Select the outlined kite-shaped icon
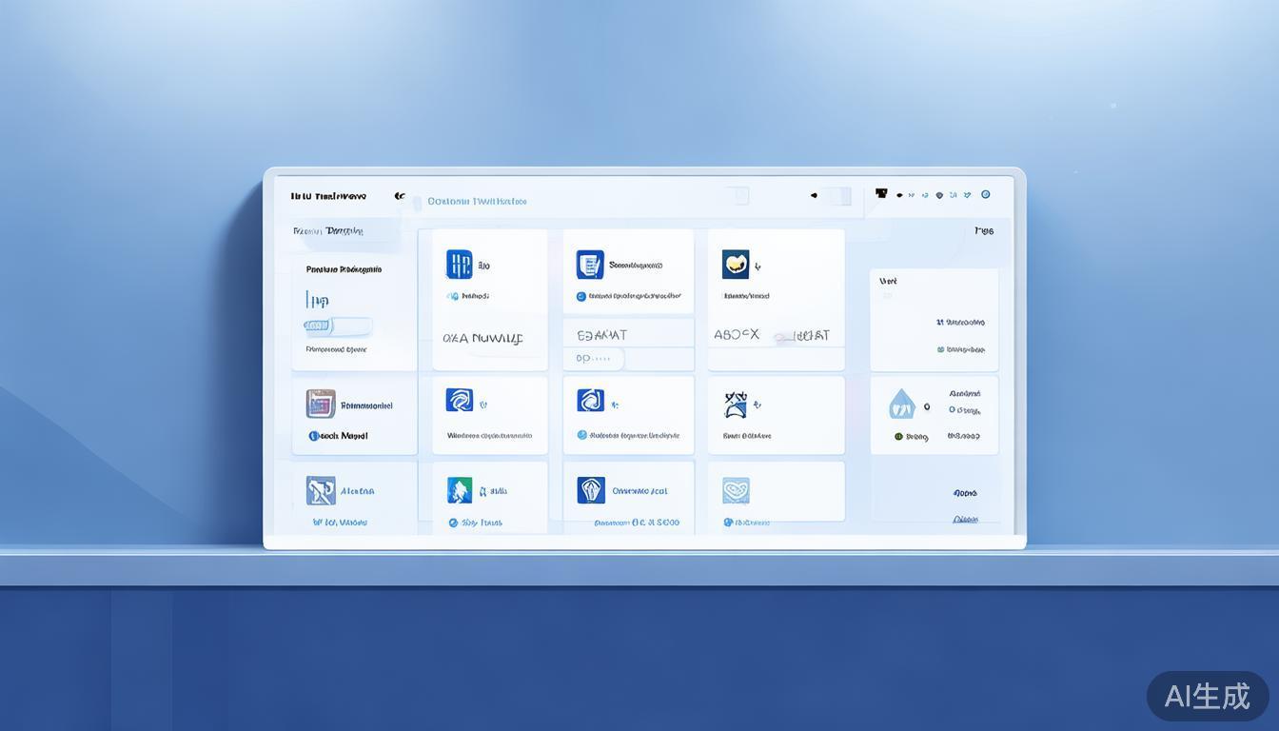 click(x=736, y=405)
